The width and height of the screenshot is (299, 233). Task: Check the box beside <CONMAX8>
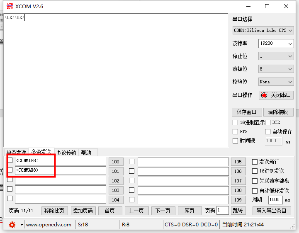[x=10, y=170]
